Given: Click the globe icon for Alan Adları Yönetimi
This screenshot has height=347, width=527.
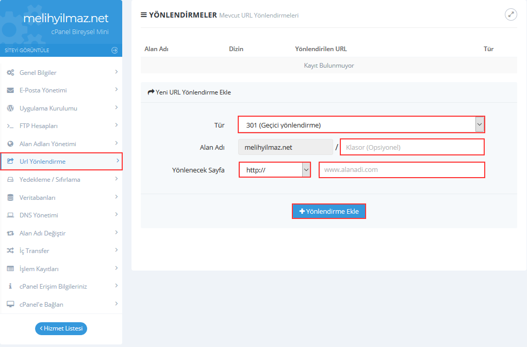Looking at the screenshot, I should [x=10, y=144].
